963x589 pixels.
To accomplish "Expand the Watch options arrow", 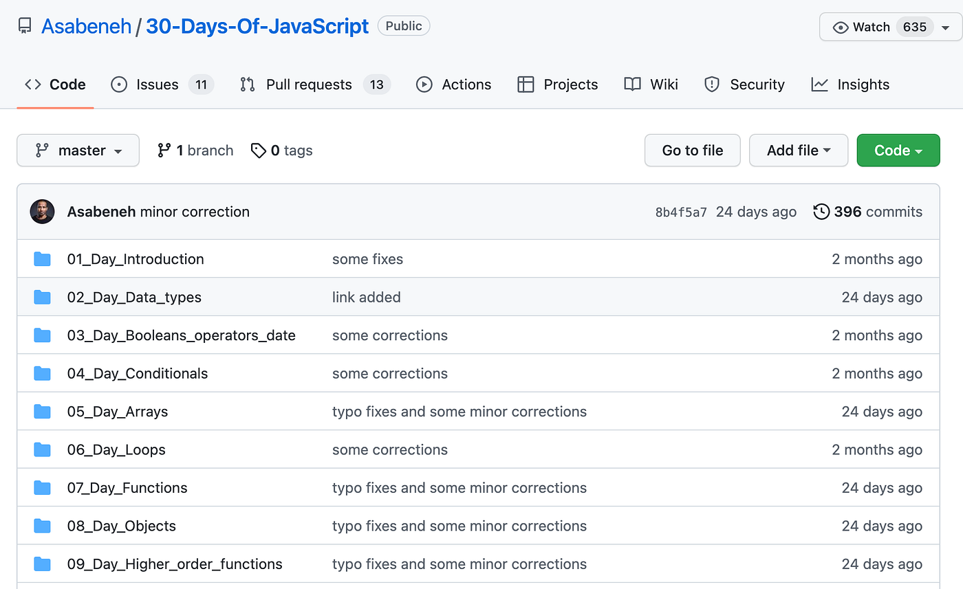I will [946, 27].
